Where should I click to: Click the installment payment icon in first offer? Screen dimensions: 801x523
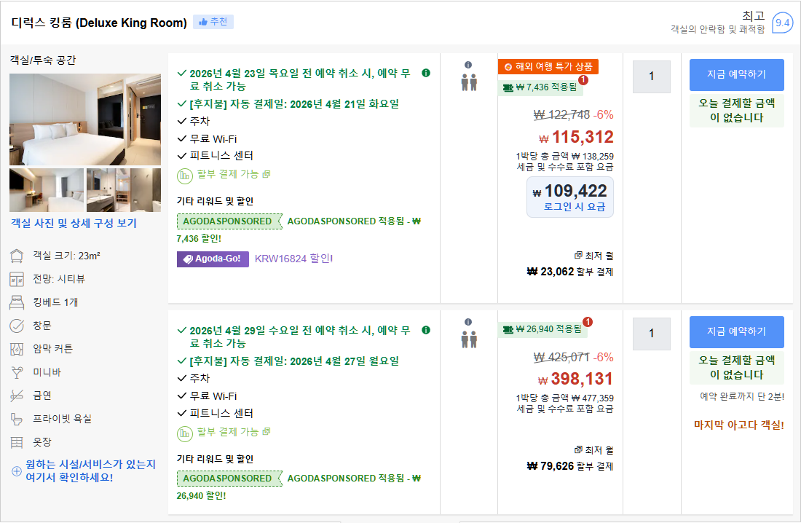tap(185, 175)
